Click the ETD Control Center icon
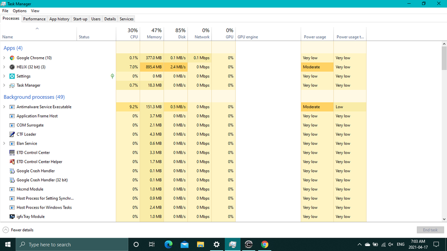 pyautogui.click(x=12, y=153)
